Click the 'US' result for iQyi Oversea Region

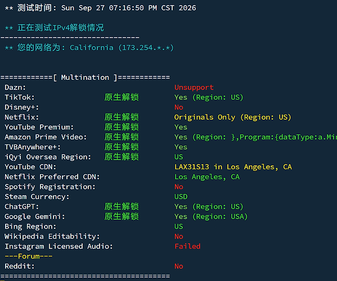tap(178, 157)
